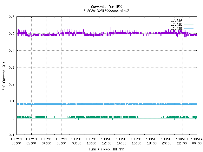Click the LCL41B legend label
This screenshot has height=152, width=203.
[176, 24]
